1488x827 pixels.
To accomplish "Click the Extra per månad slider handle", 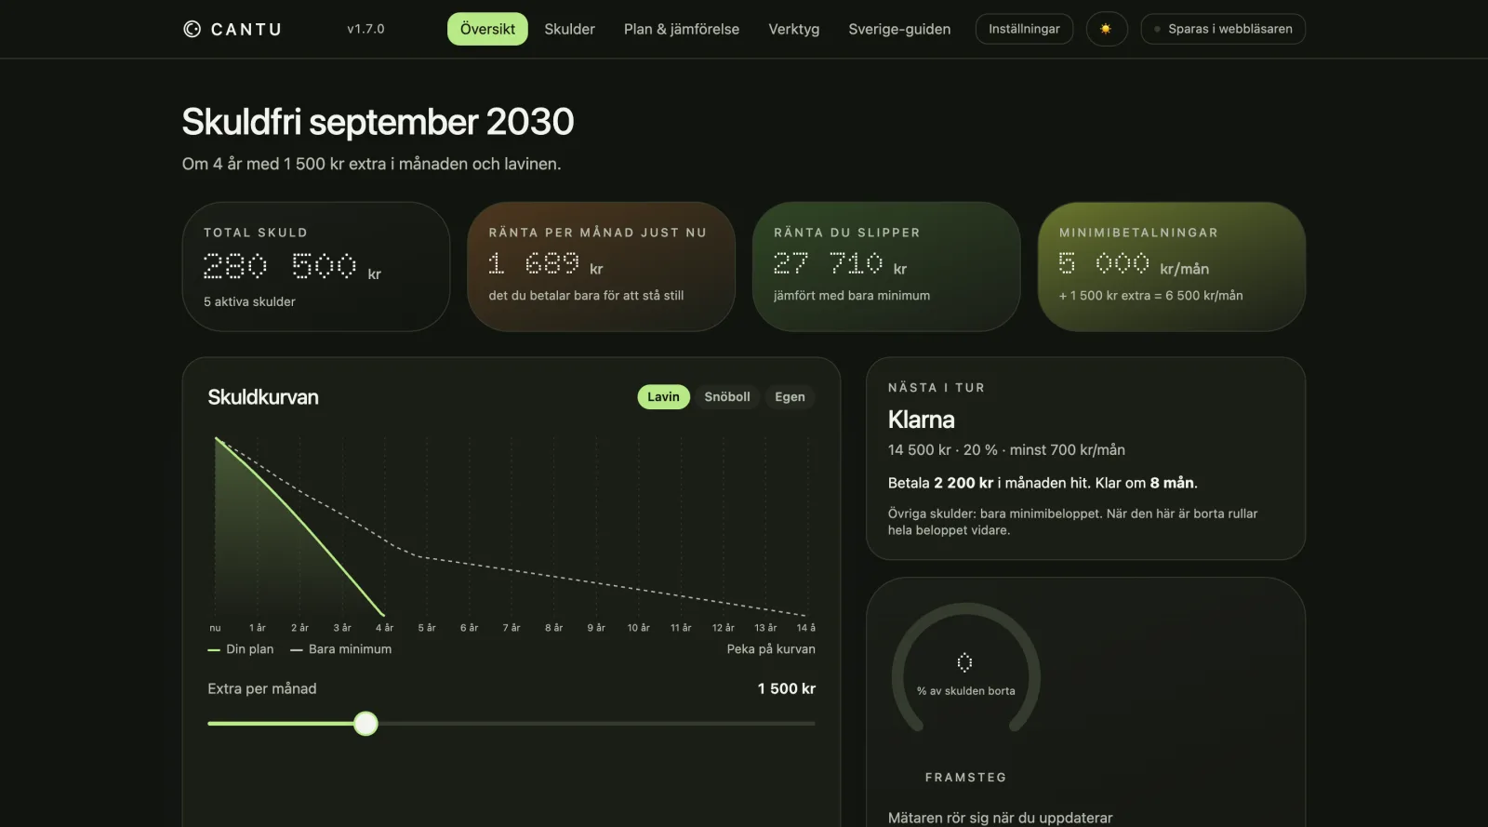I will pos(366,724).
